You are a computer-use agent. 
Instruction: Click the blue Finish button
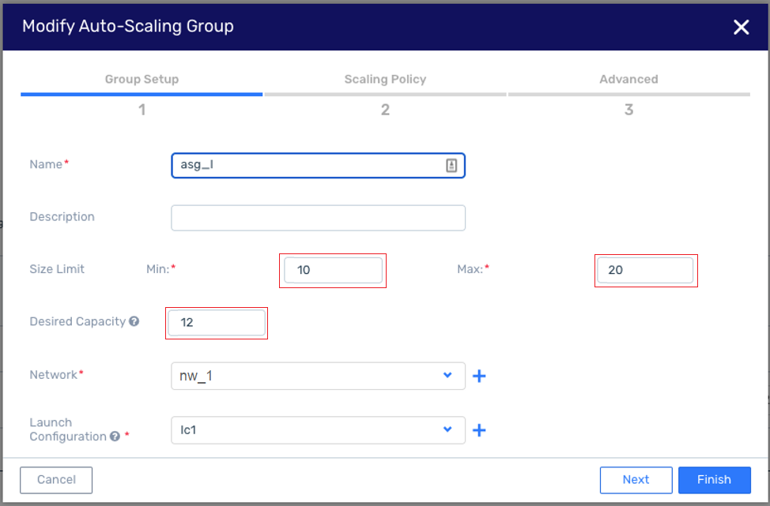click(715, 480)
